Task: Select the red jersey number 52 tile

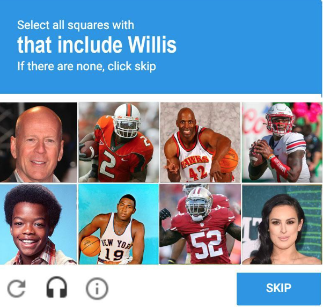Action: (x=200, y=224)
